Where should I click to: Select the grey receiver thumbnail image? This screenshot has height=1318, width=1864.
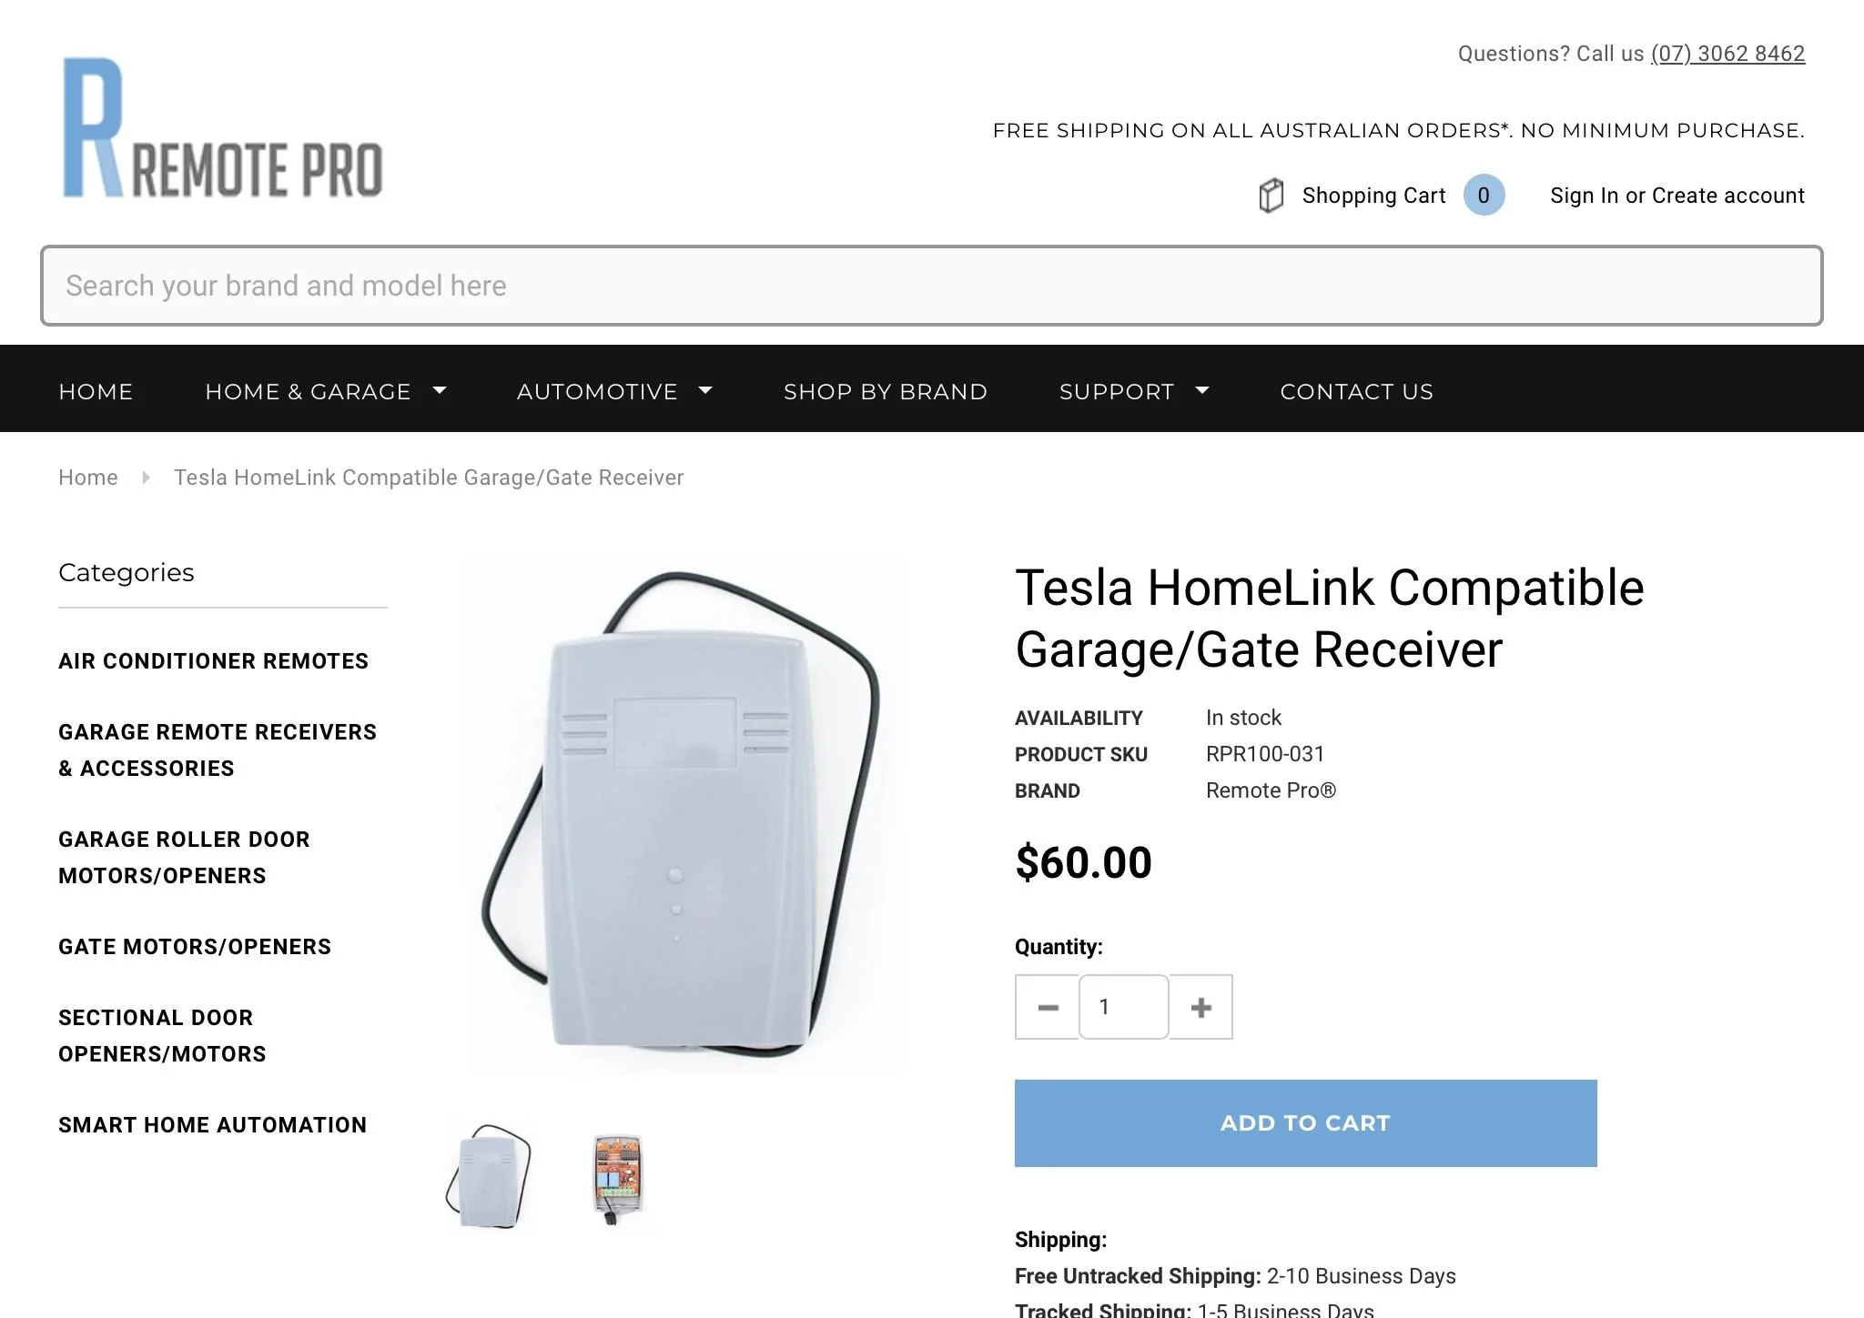pyautogui.click(x=489, y=1176)
